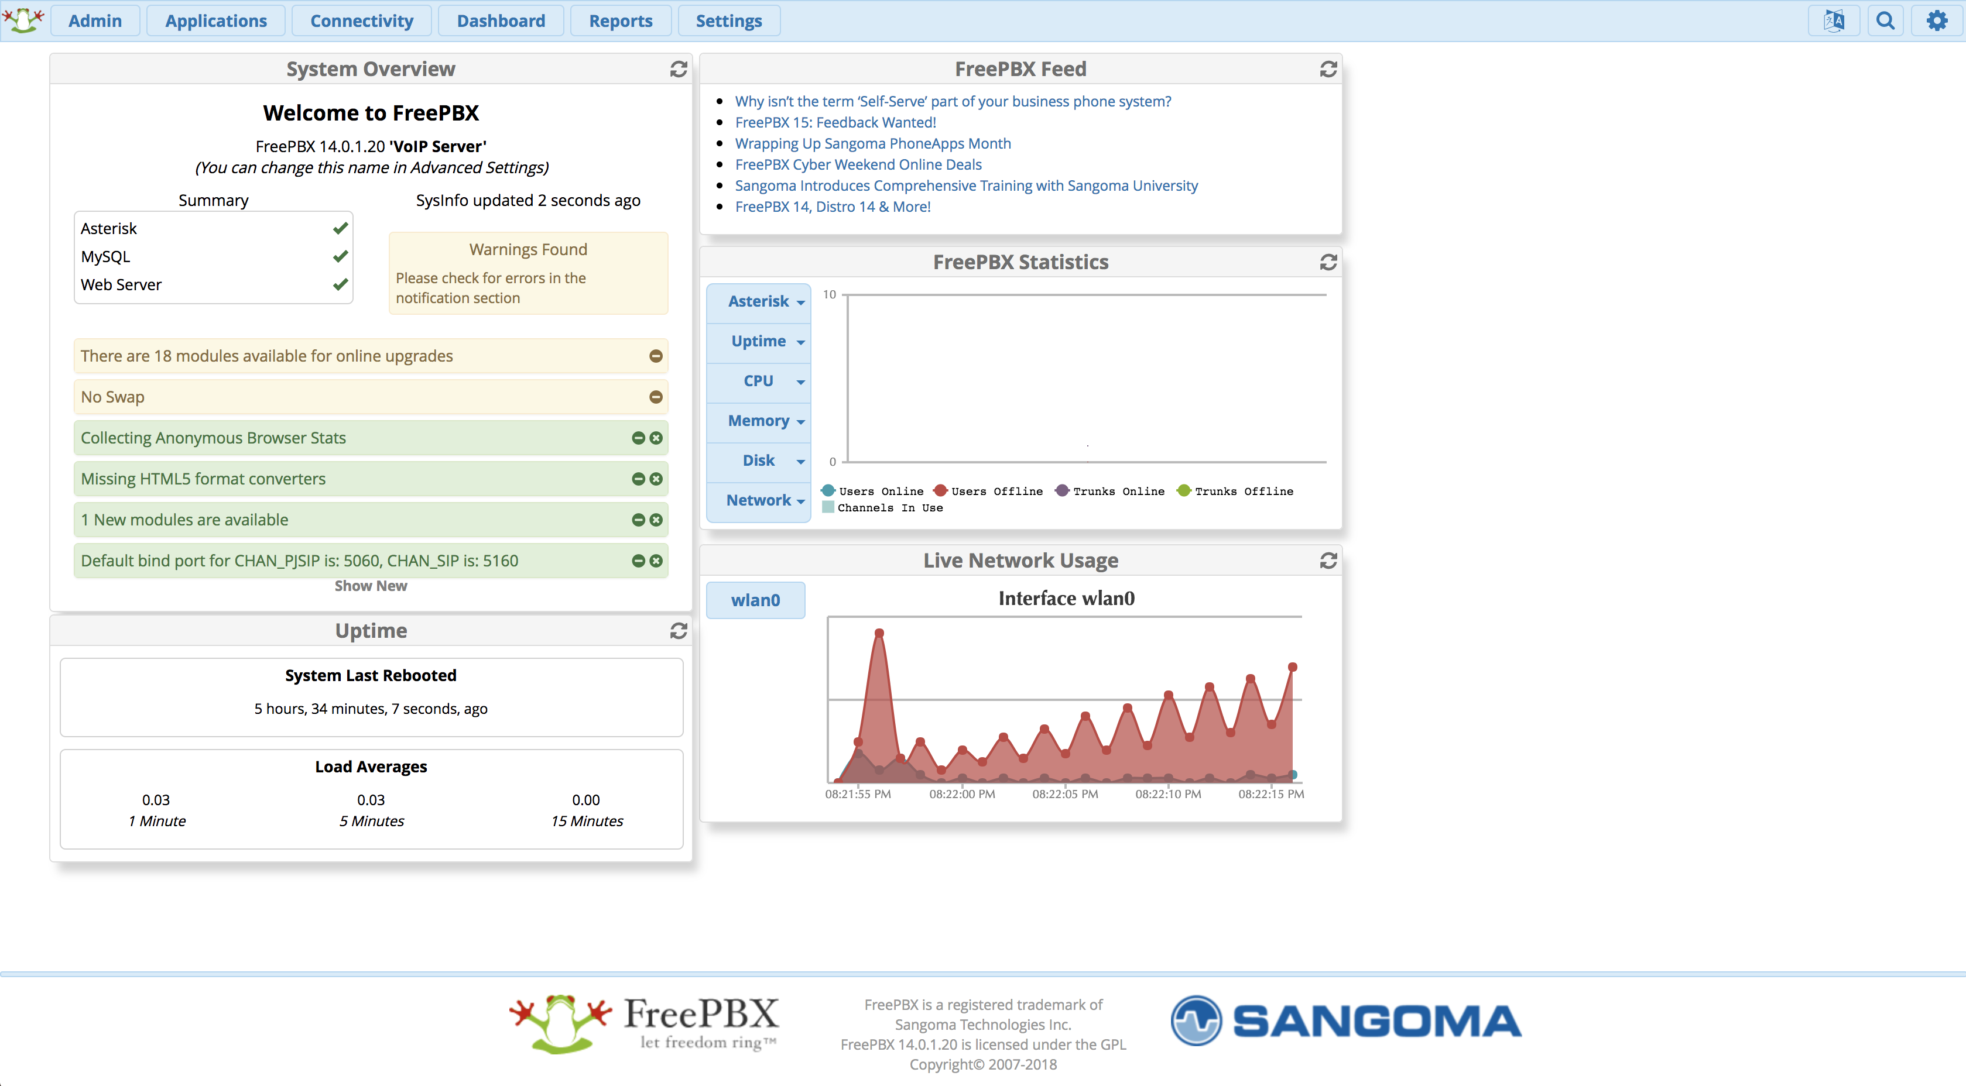Click the Sangoma footer logo
The image size is (1966, 1086).
coord(1345,1020)
